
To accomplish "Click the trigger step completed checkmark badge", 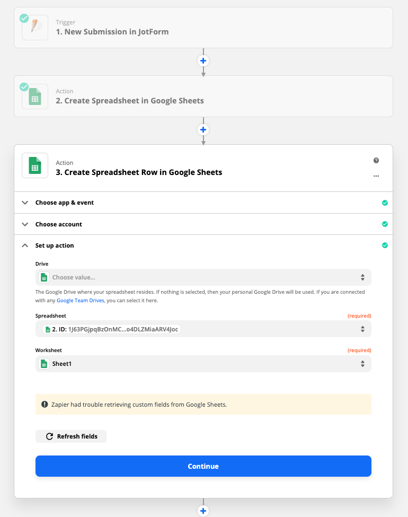I will pos(24,18).
